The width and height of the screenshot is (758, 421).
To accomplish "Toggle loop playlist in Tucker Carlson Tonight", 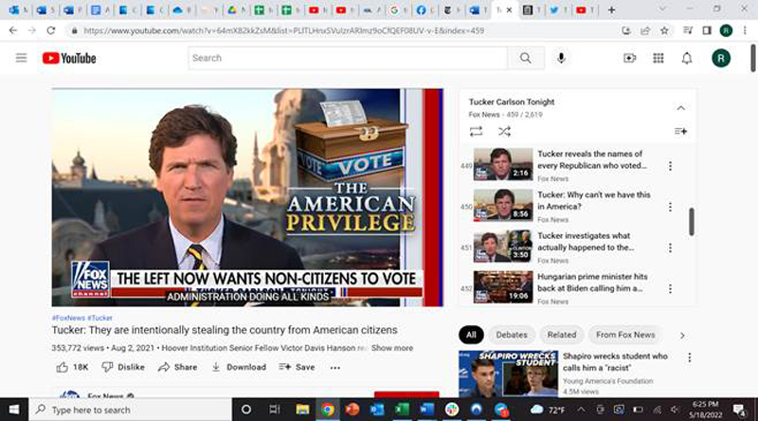I will click(x=476, y=131).
